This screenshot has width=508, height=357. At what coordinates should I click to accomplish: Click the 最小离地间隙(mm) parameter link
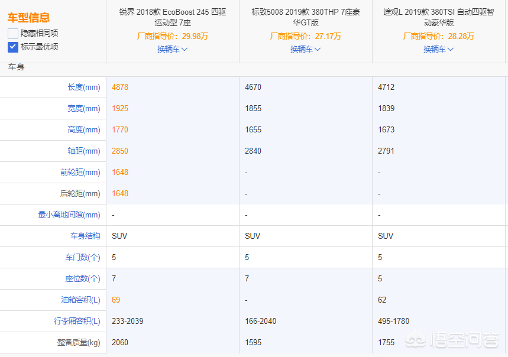point(69,215)
